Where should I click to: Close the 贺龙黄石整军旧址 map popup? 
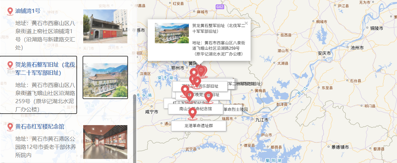246,23
